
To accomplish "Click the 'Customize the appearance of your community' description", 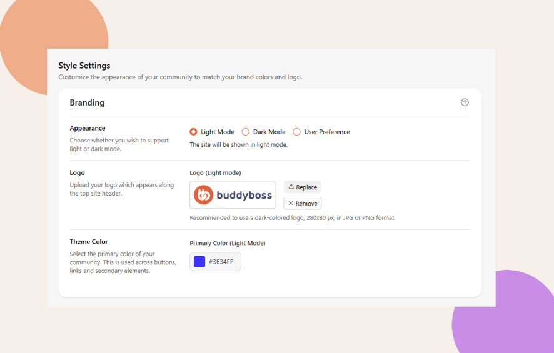I will [x=180, y=77].
